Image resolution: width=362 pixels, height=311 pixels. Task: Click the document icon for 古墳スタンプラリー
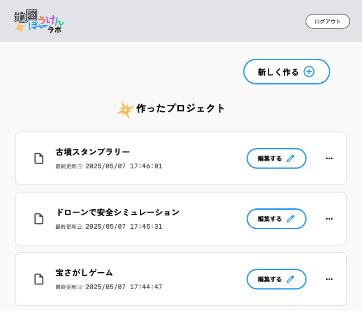pos(39,158)
